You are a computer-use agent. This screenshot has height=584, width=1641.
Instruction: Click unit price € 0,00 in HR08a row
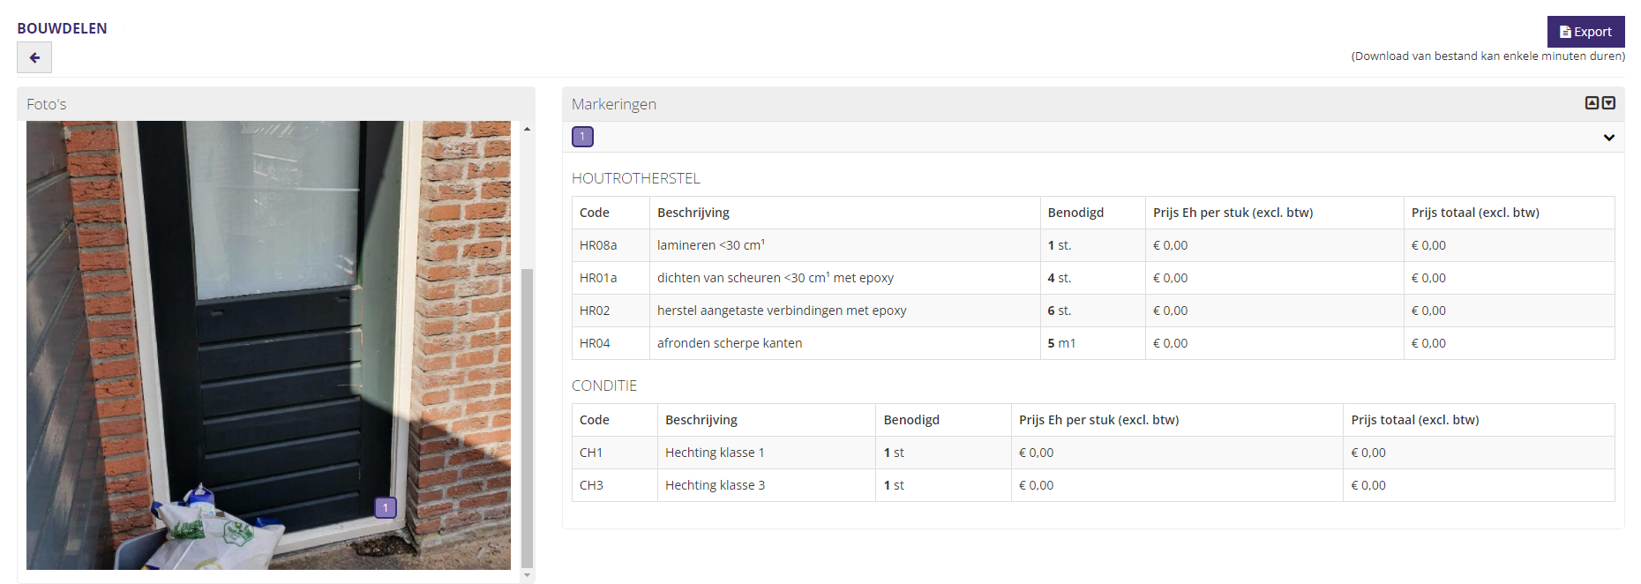(x=1170, y=245)
